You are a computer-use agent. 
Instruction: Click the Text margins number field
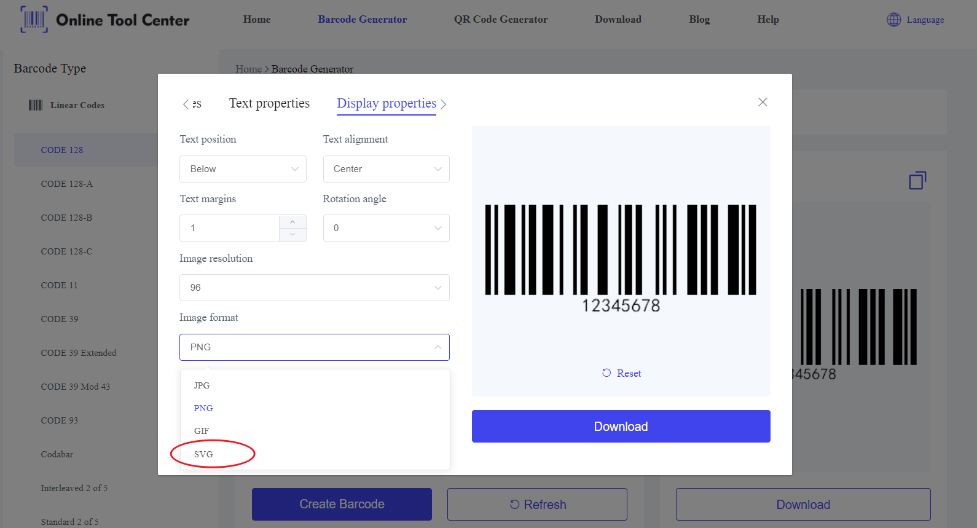(x=229, y=228)
